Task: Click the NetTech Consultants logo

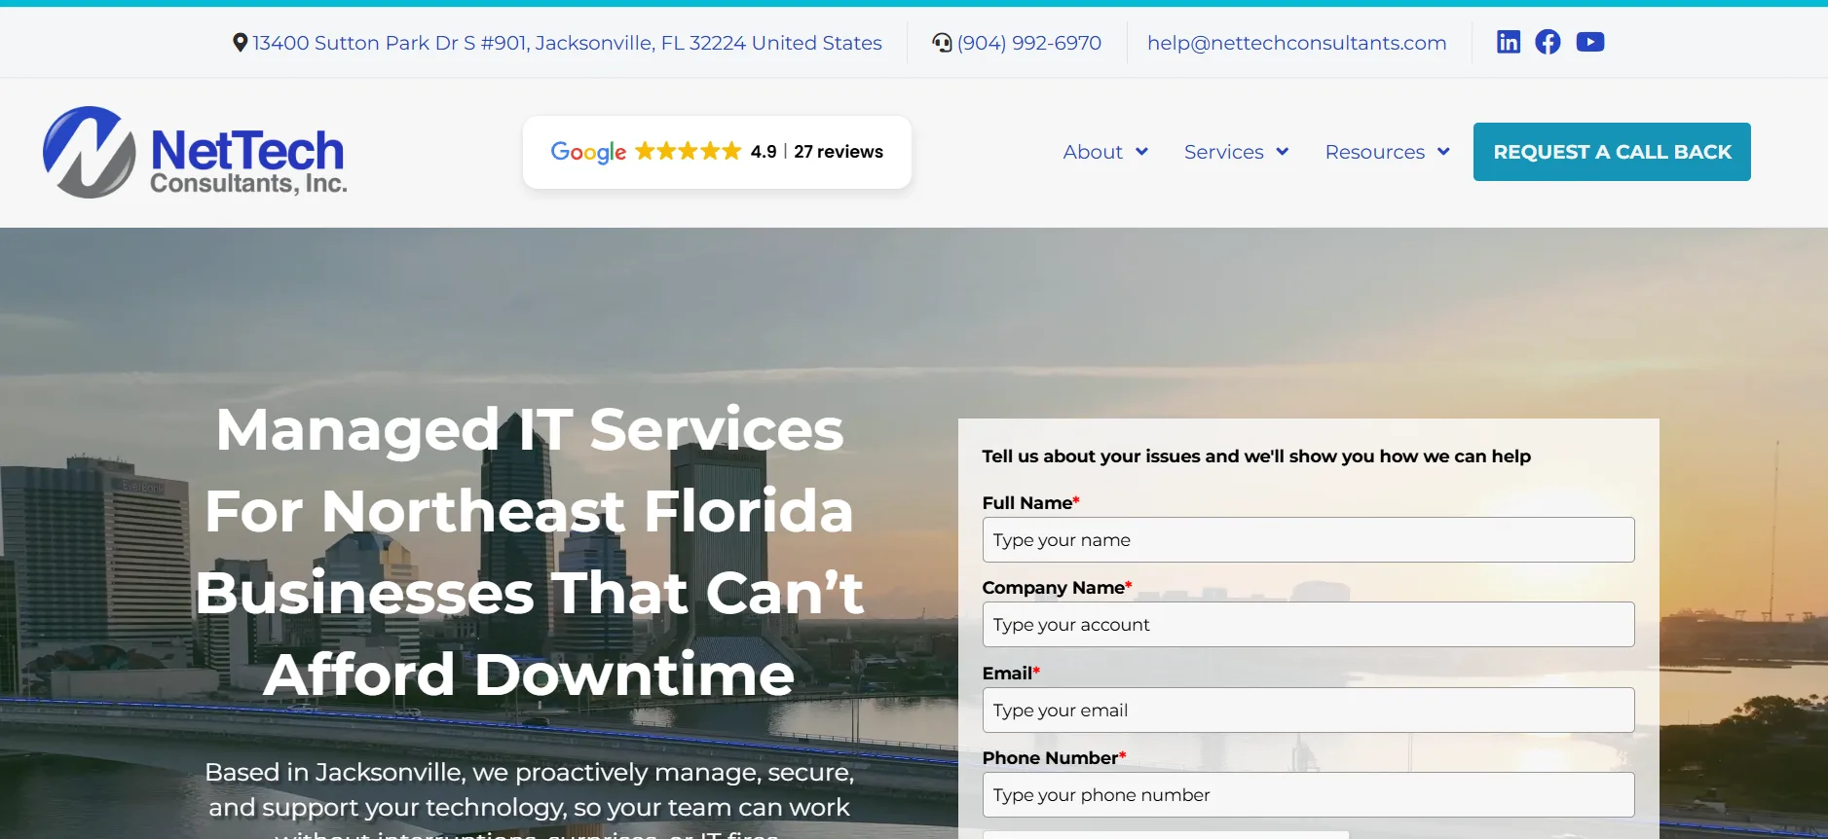Action: [x=195, y=152]
